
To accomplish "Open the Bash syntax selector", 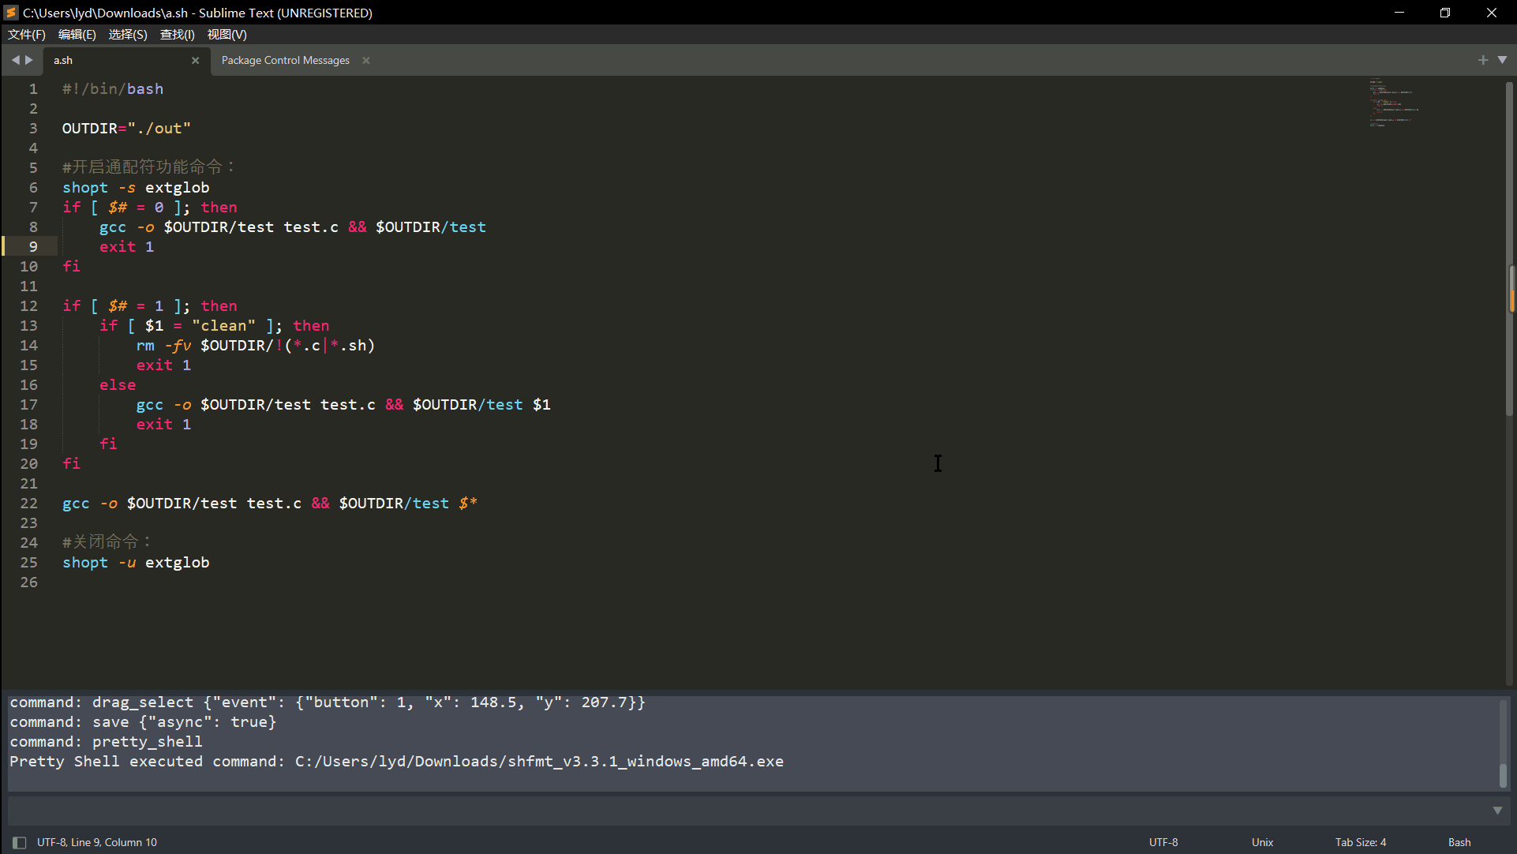I will click(x=1459, y=842).
